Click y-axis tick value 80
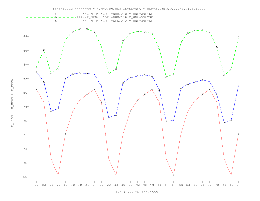The height and width of the screenshot is (201, 260). click(25, 93)
